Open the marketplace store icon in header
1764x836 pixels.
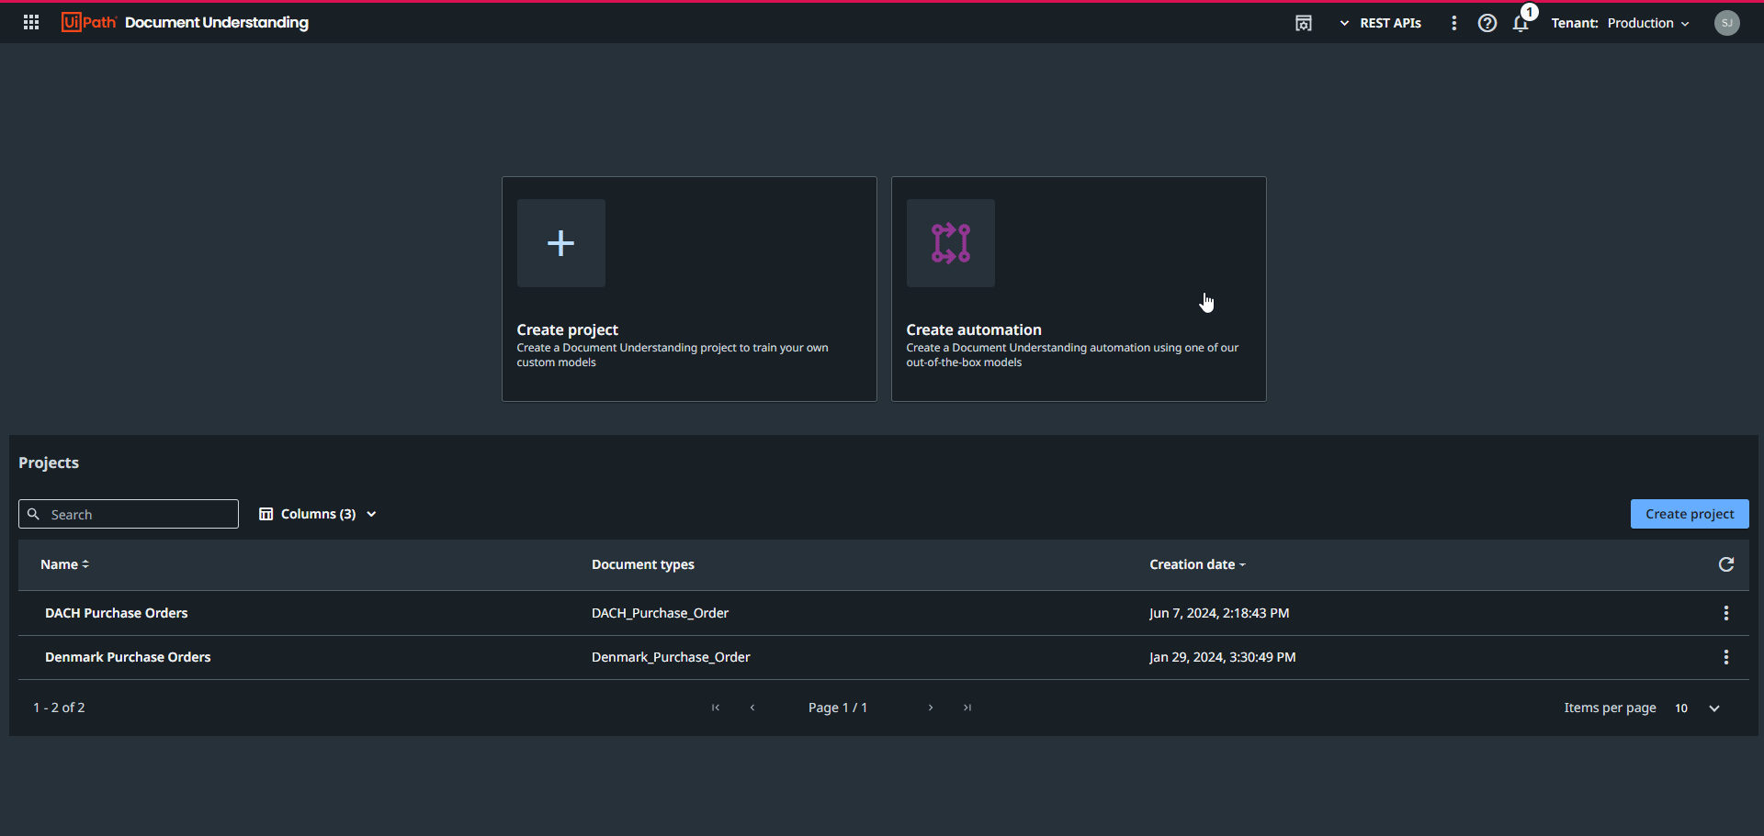(x=1304, y=23)
